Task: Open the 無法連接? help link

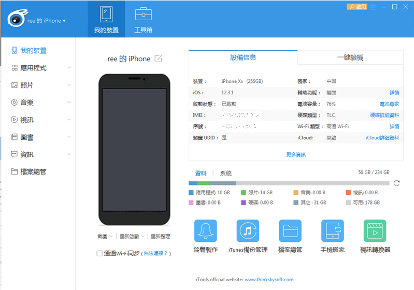Action: click(x=155, y=253)
